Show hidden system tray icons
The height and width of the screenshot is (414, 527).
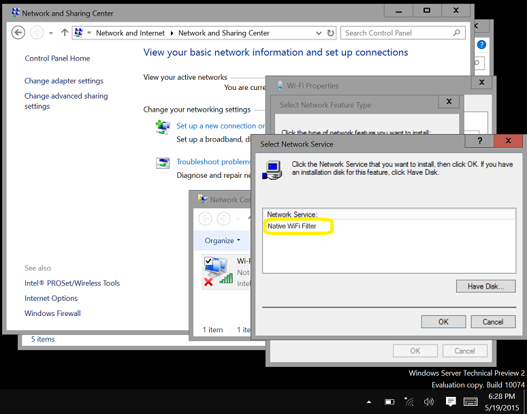(369, 402)
